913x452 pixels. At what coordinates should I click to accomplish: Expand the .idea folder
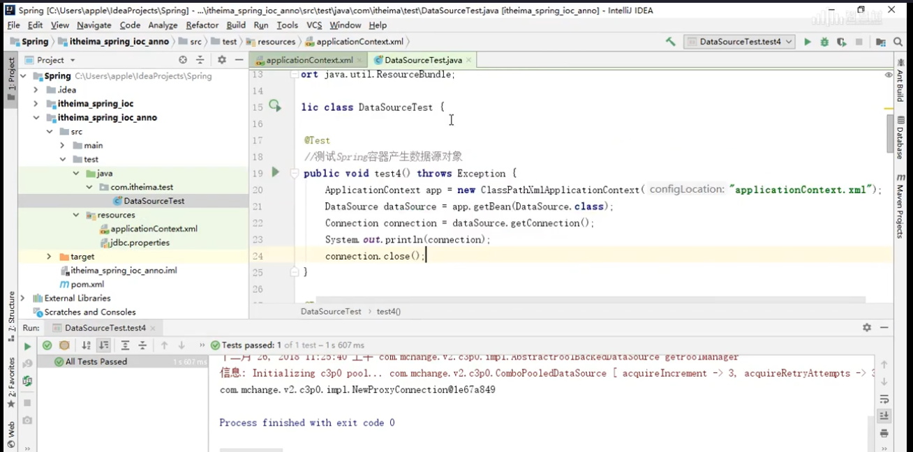36,90
